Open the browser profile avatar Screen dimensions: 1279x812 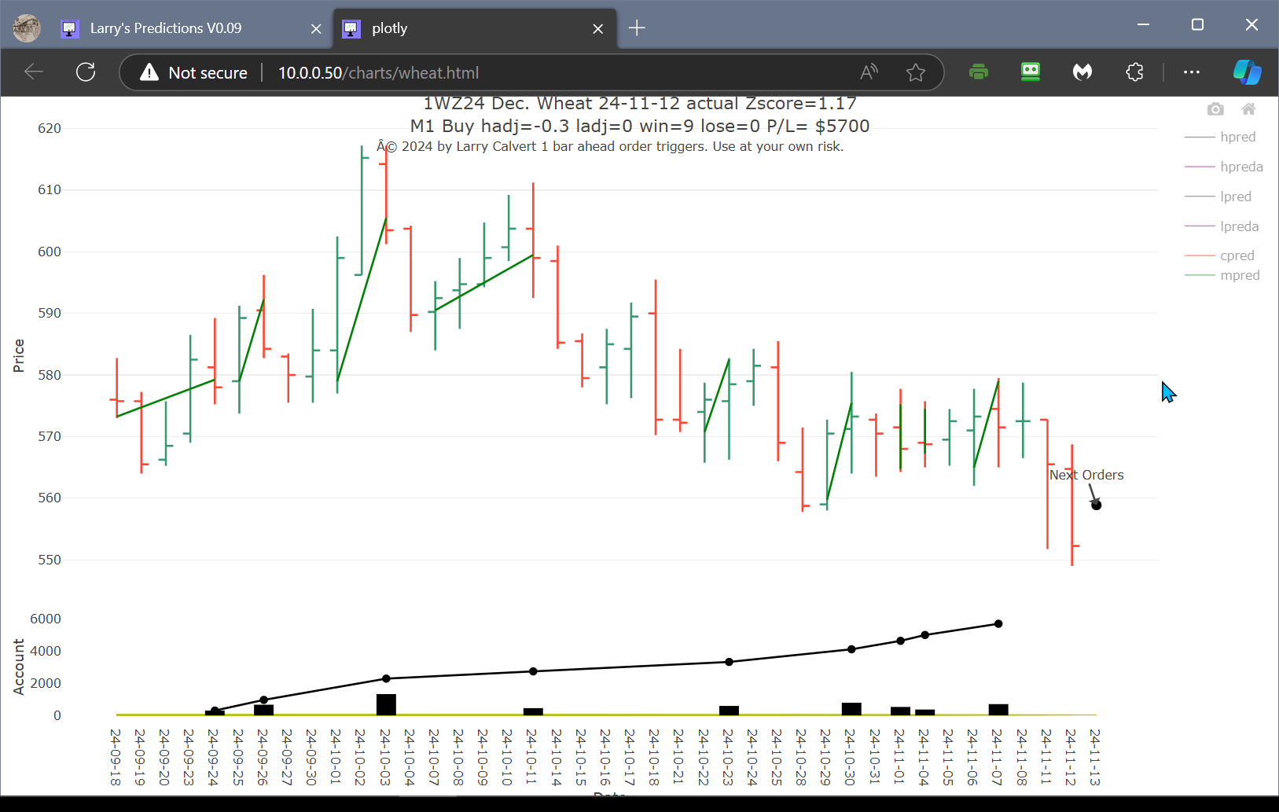click(27, 28)
